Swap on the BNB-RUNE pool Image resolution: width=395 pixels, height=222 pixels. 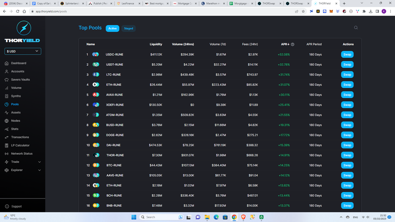[347, 206]
